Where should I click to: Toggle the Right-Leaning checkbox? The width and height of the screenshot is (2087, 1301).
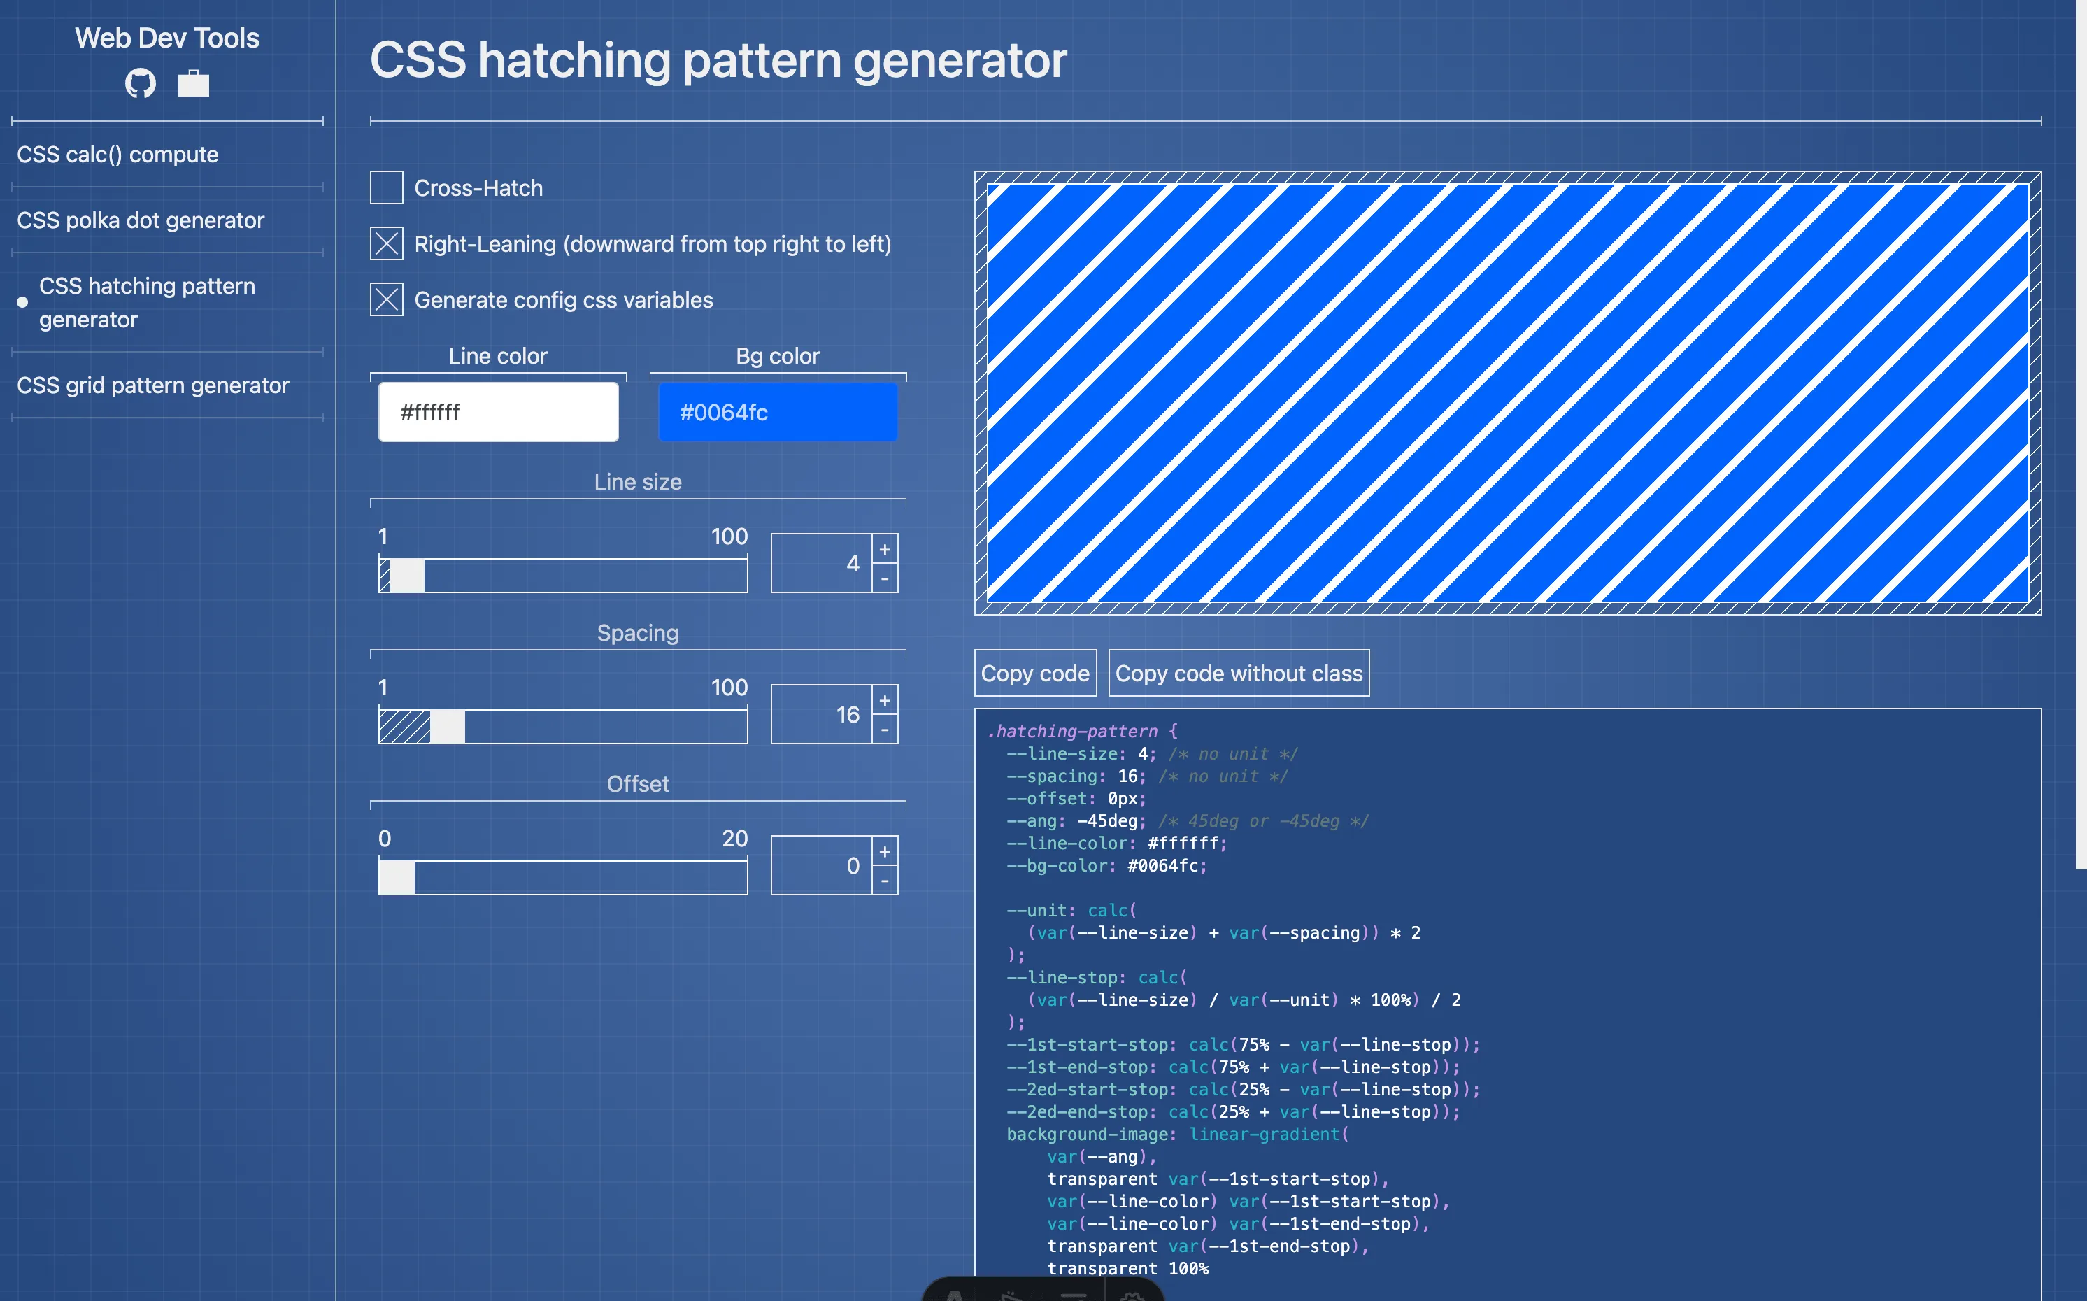[x=386, y=243]
